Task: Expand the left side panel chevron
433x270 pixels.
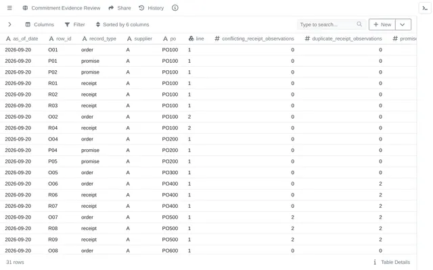Action: [9, 24]
